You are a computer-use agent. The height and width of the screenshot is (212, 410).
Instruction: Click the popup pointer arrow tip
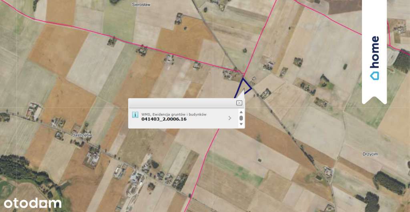pos(243,90)
